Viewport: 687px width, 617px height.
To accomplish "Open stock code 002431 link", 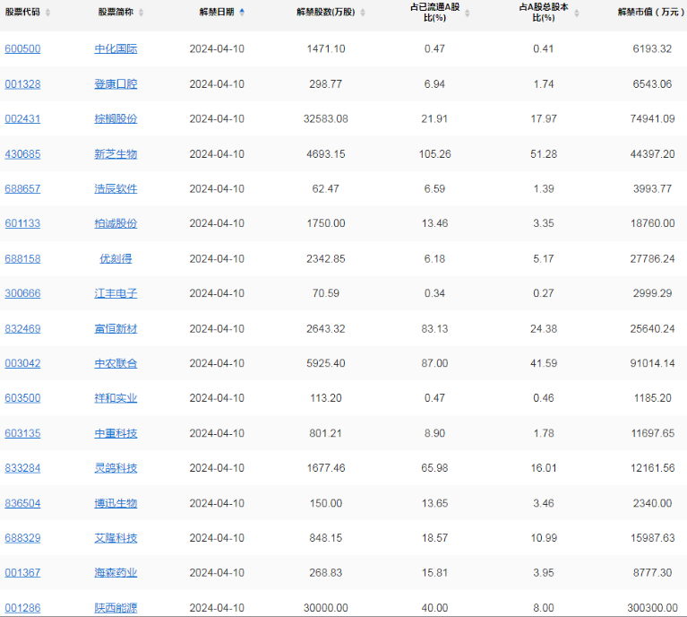I will (22, 119).
